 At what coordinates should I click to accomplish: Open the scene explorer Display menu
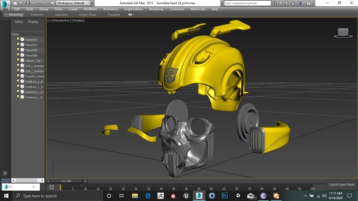33,22
